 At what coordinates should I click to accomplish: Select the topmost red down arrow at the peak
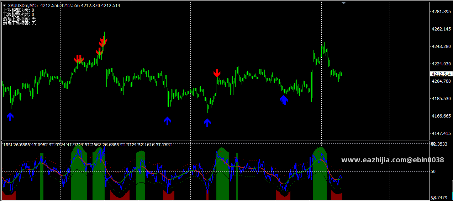tap(104, 40)
